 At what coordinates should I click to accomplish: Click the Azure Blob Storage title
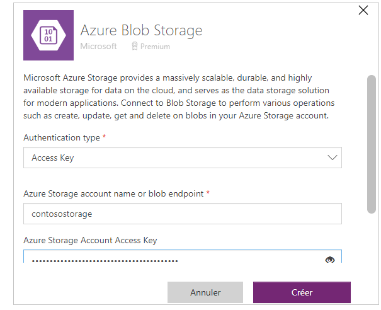click(141, 30)
